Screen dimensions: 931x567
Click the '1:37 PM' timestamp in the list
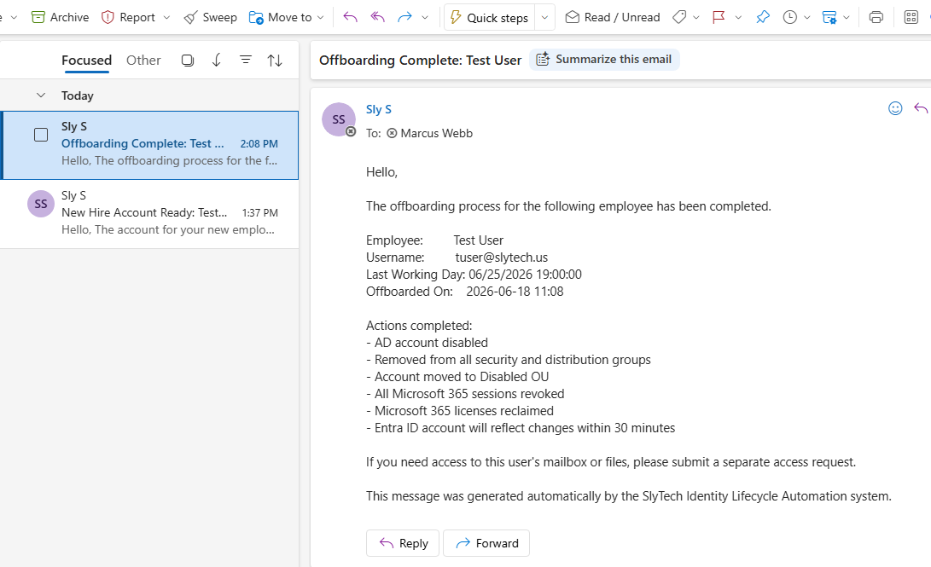coord(259,213)
